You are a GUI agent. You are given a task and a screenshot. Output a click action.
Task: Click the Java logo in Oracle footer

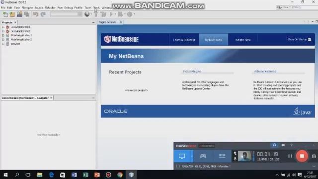[x=302, y=111]
